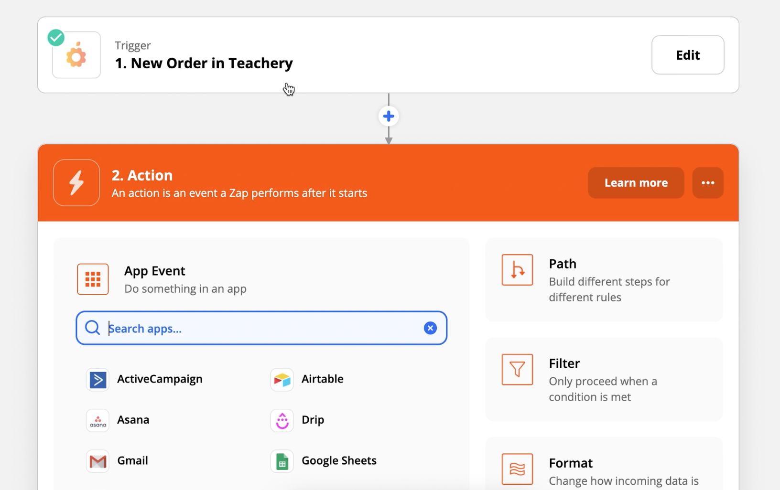The width and height of the screenshot is (780, 490).
Task: Click 'Do something in an app' text
Action: (185, 289)
